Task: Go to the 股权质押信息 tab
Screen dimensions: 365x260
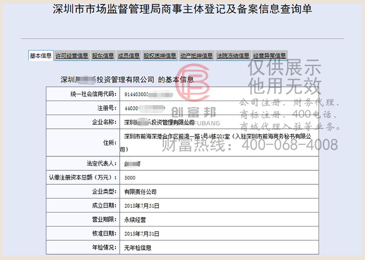Action: 160,56
